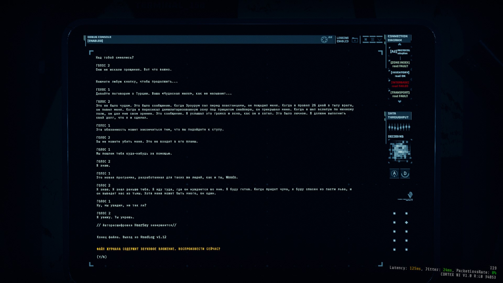Select the [ZONE INDEX] read FAULT node
The image size is (503, 283).
tap(400, 64)
